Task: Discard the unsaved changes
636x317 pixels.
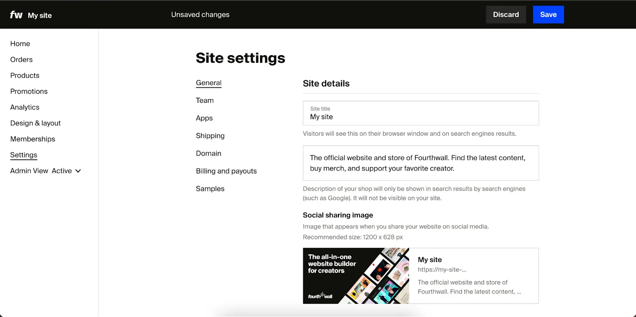Action: tap(506, 14)
